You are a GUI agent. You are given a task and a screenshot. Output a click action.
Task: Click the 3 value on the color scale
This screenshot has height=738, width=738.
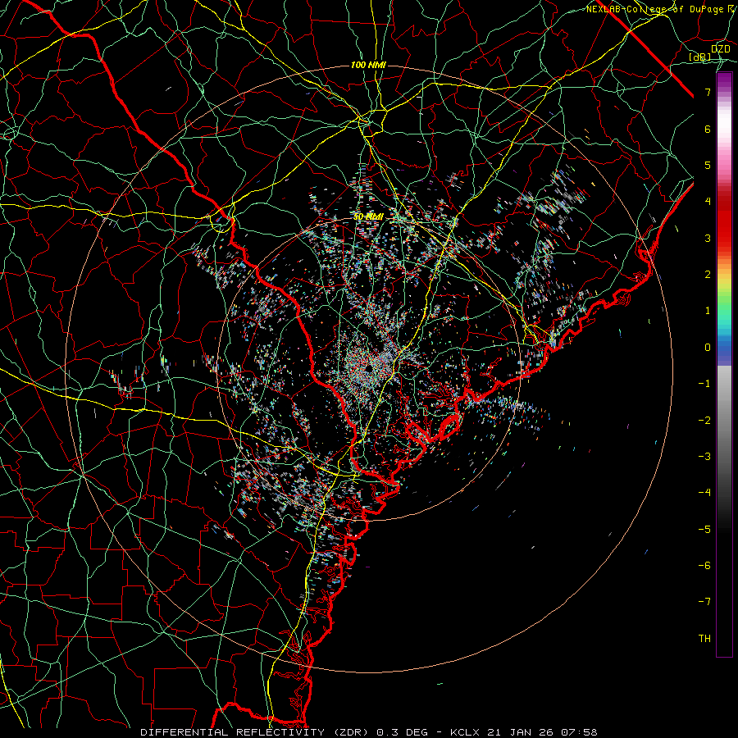[708, 238]
